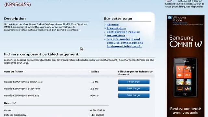The width and height of the screenshot is (208, 117).
Task: Select file name msxml6-KB954459-fra-ia64.exe
Action: pos(22,89)
